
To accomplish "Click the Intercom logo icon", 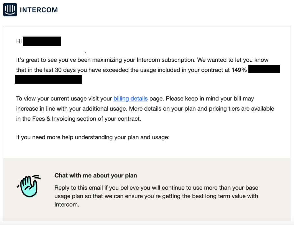I will [10, 10].
